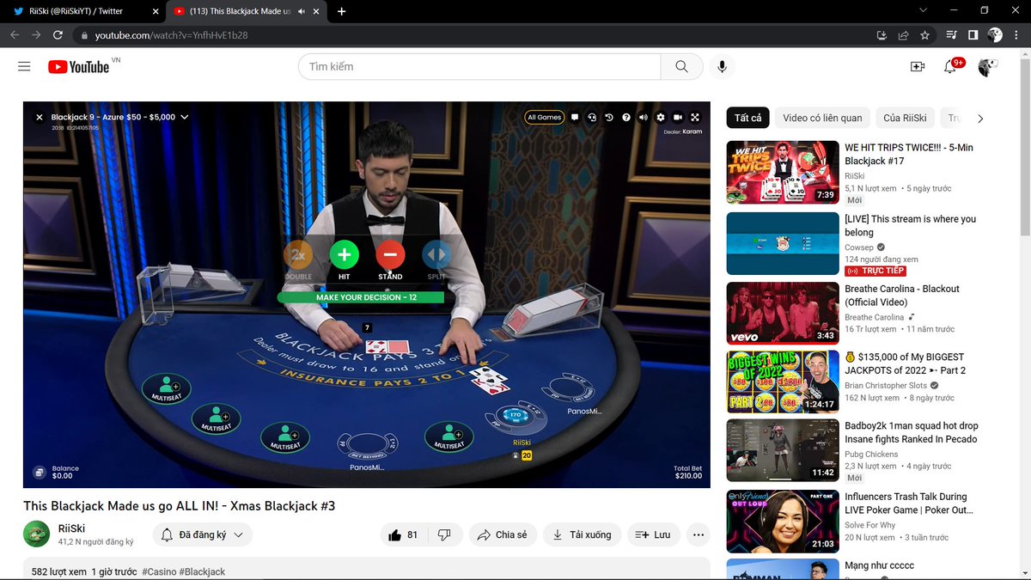Open browser media control icon
Screen dimensions: 1031x580
click(x=951, y=35)
